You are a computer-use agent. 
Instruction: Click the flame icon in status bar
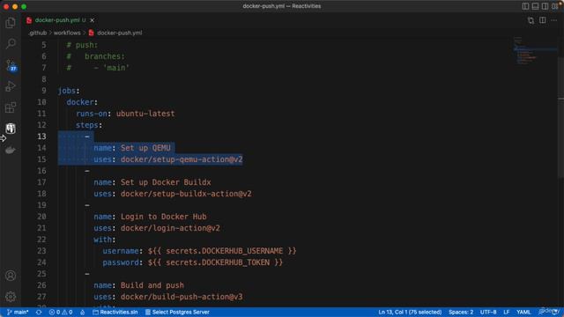pyautogui.click(x=82, y=312)
